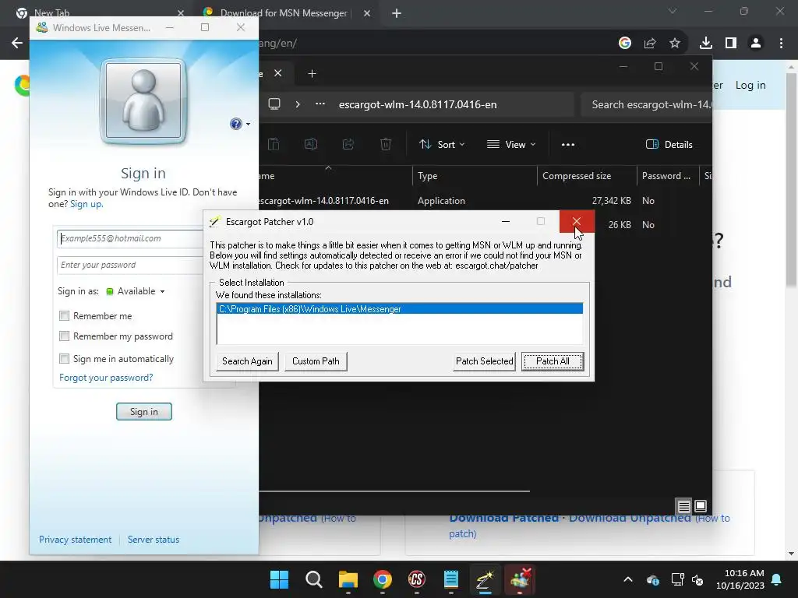The width and height of the screenshot is (798, 598).
Task: Click Search Again in the patcher
Action: (247, 361)
